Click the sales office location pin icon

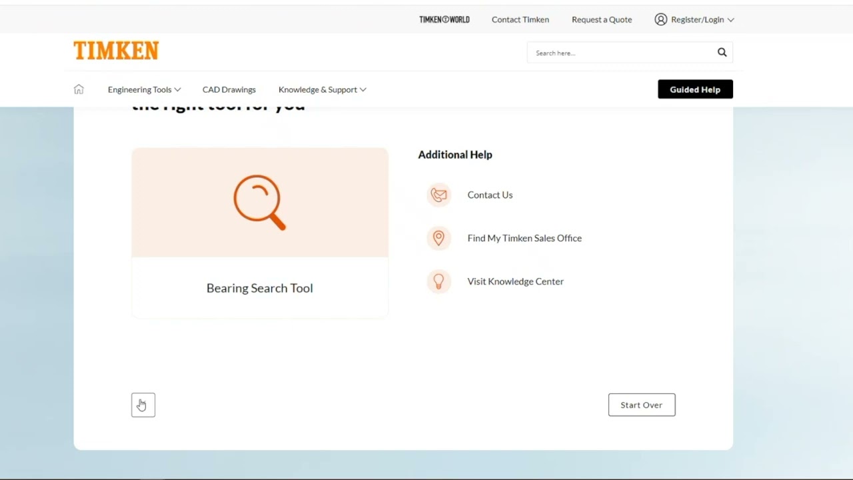(x=438, y=238)
